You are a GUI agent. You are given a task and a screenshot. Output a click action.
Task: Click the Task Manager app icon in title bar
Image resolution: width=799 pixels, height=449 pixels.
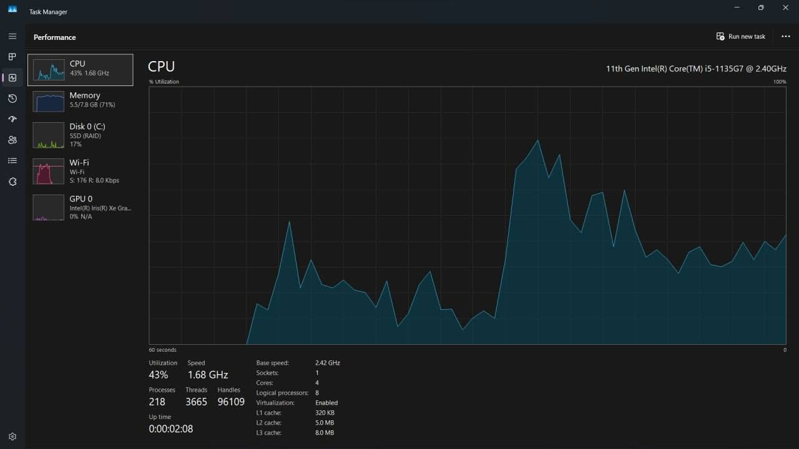[12, 9]
